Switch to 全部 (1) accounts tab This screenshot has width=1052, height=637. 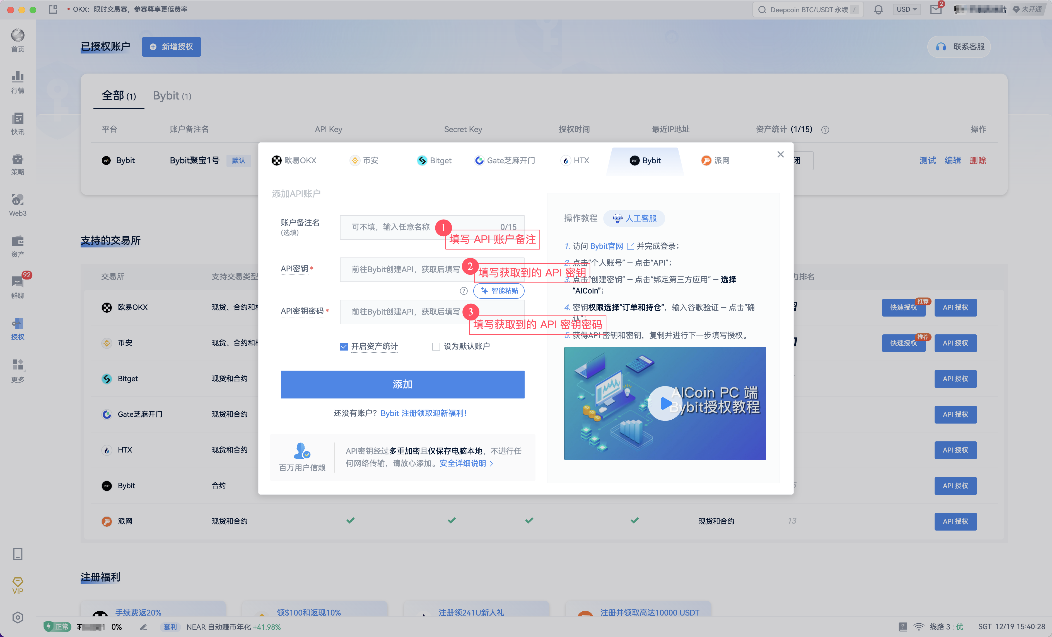(119, 96)
